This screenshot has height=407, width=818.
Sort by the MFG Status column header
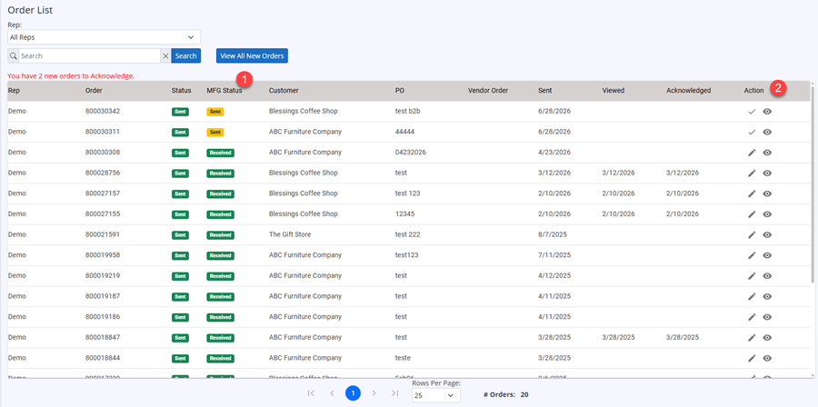point(224,91)
